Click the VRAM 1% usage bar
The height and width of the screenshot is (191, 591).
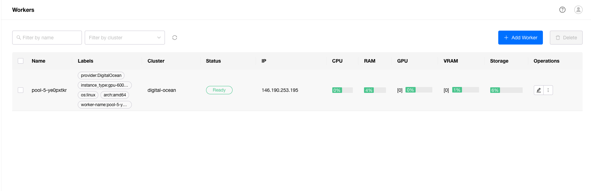(465, 90)
